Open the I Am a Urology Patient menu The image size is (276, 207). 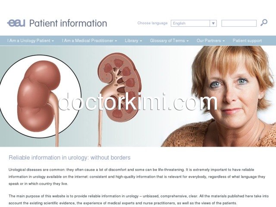31,41
